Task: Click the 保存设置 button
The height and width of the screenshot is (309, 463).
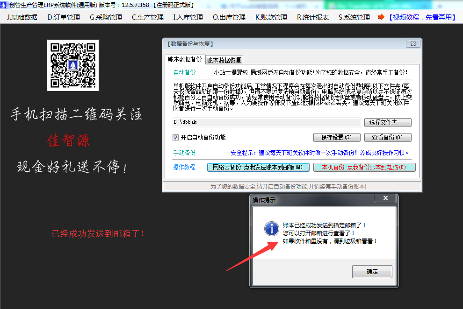Action: pyautogui.click(x=336, y=137)
